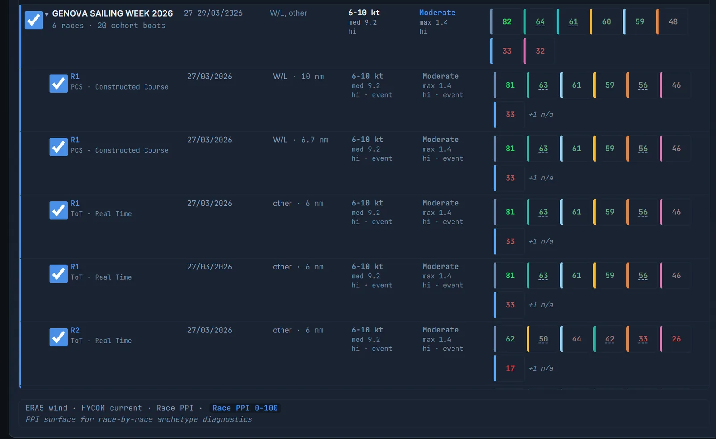Viewport: 716px width, 439px height.
Task: Click 'HYCOM current' in the footer
Action: pyautogui.click(x=112, y=408)
